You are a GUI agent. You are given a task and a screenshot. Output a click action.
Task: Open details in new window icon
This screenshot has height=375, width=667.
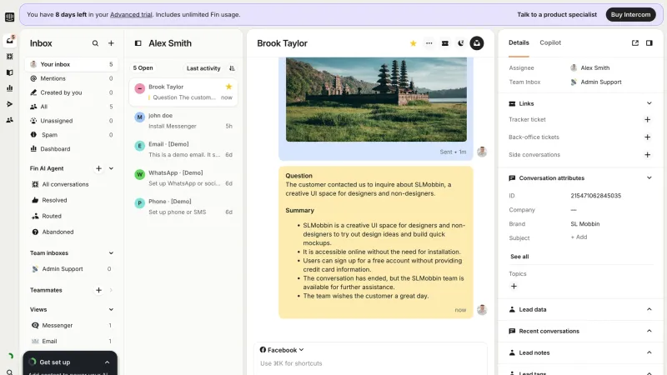[635, 43]
